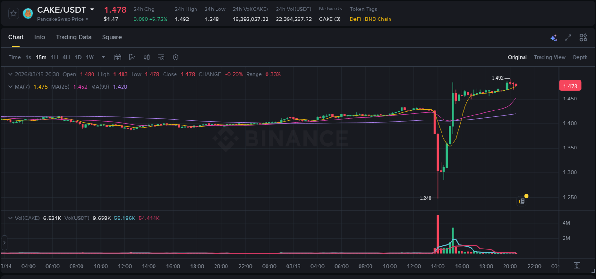Select the 1D timeframe

tap(78, 57)
